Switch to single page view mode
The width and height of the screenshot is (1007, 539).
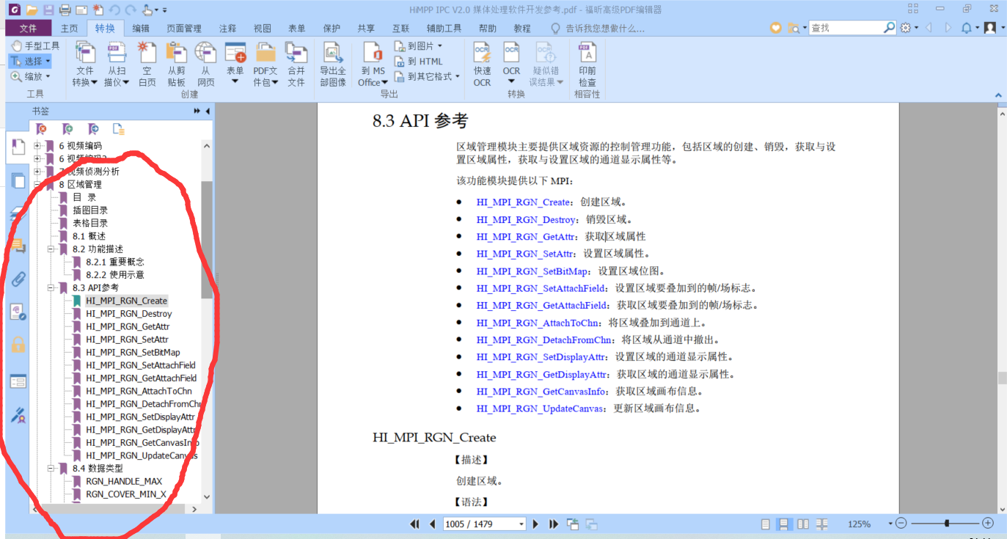(x=766, y=524)
